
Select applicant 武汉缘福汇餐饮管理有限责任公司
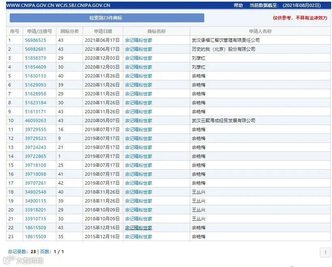226,40
